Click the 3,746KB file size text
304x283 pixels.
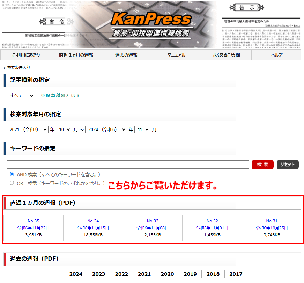pos(272,235)
